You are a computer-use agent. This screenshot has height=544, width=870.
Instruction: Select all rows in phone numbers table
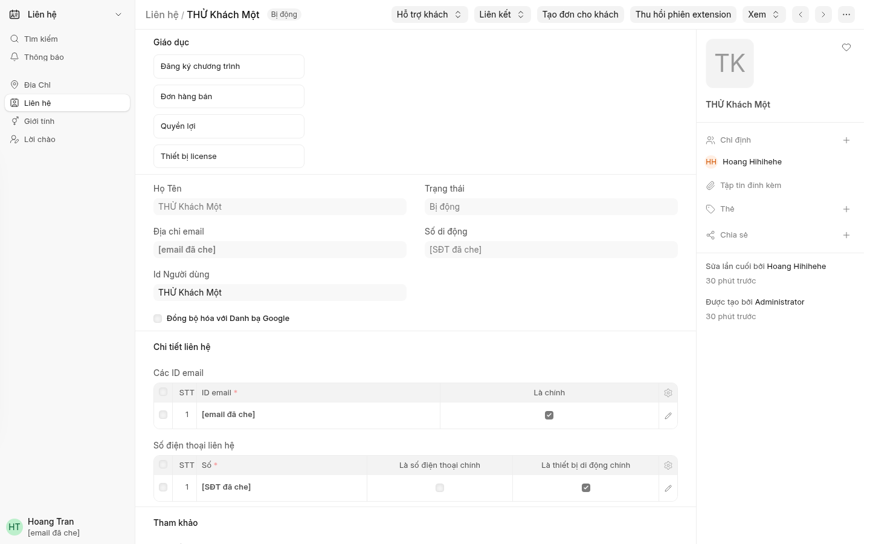[163, 465]
